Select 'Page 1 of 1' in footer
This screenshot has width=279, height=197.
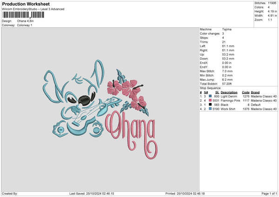point(269,194)
